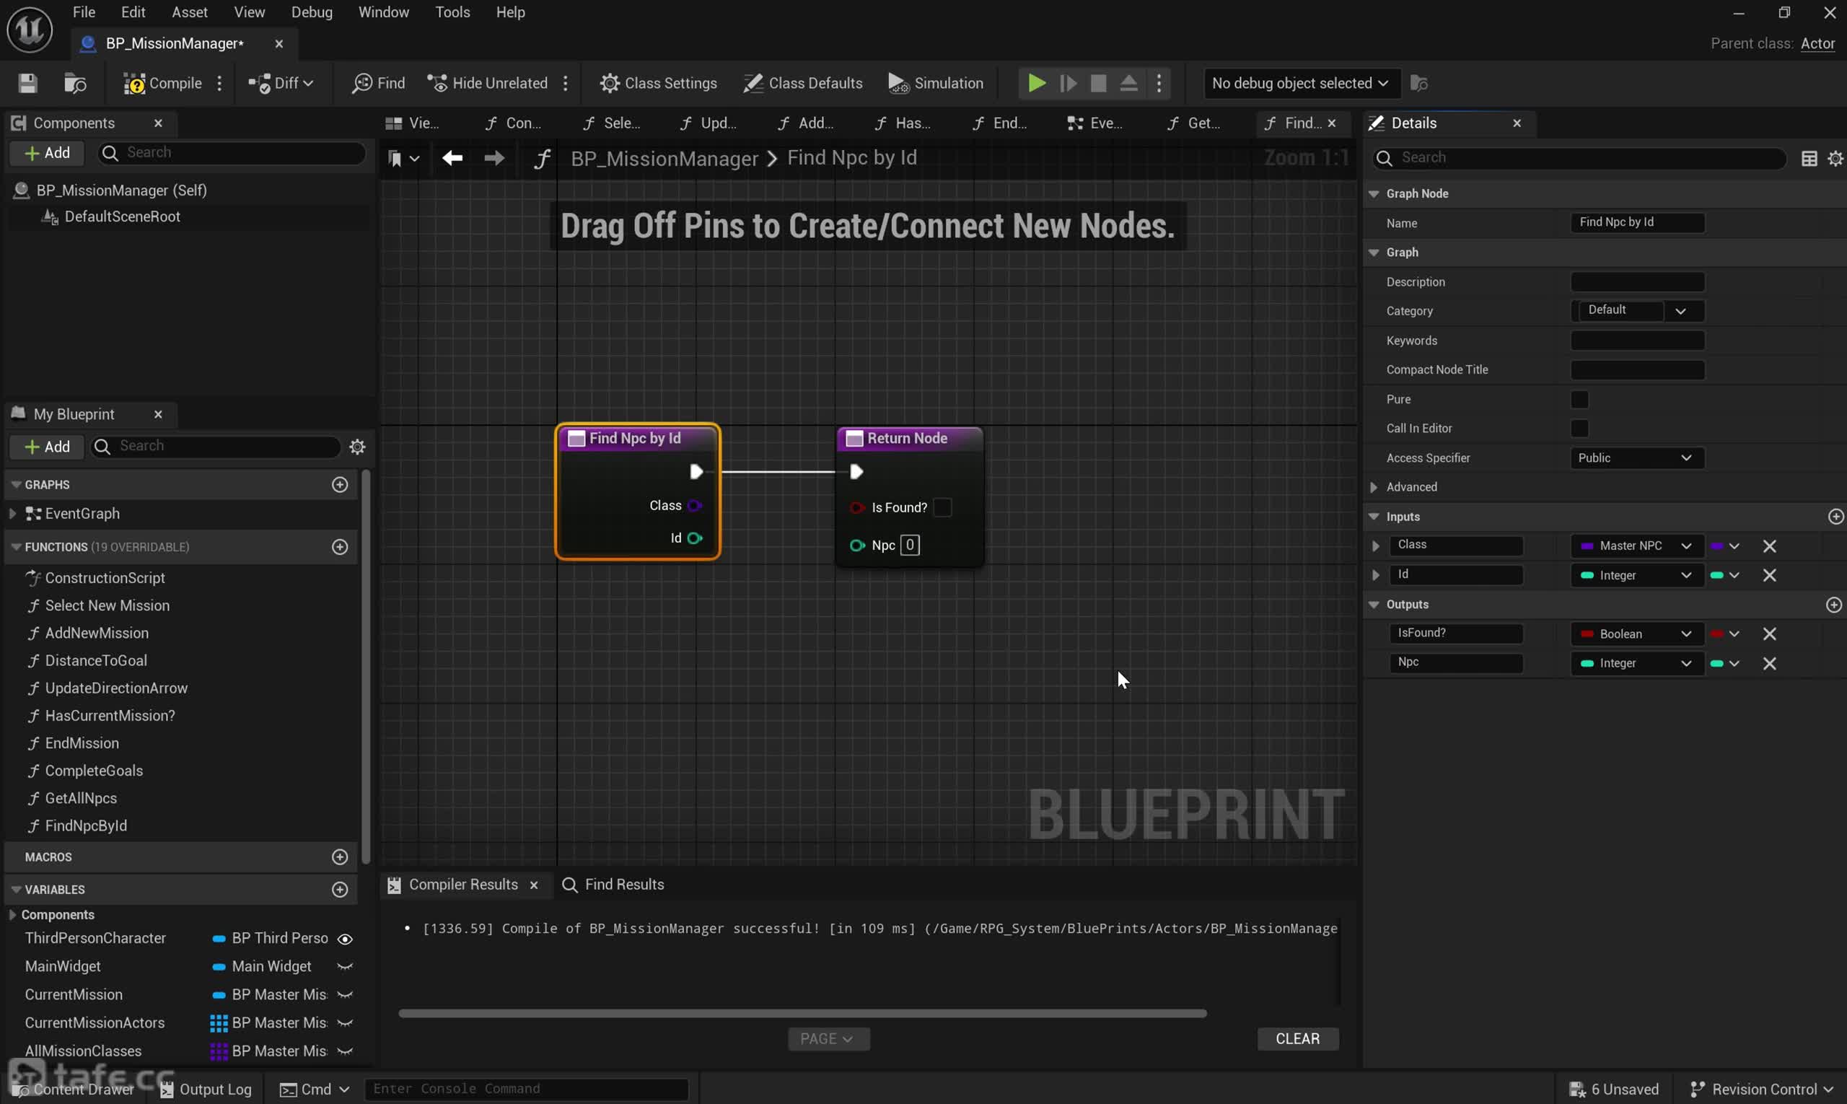
Task: Toggle CurrentMission variable visibility eye
Action: (x=345, y=995)
